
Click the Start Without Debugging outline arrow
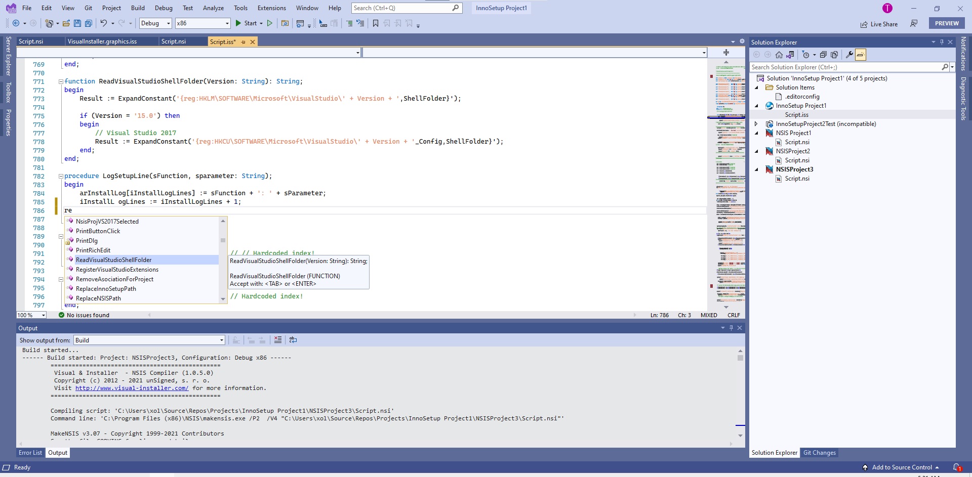pos(270,23)
